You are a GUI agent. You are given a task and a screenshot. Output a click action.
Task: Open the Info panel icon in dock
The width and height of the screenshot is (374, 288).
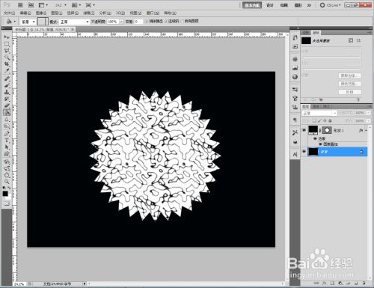[x=295, y=77]
